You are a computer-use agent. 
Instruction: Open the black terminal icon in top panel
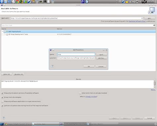pos(45,2)
